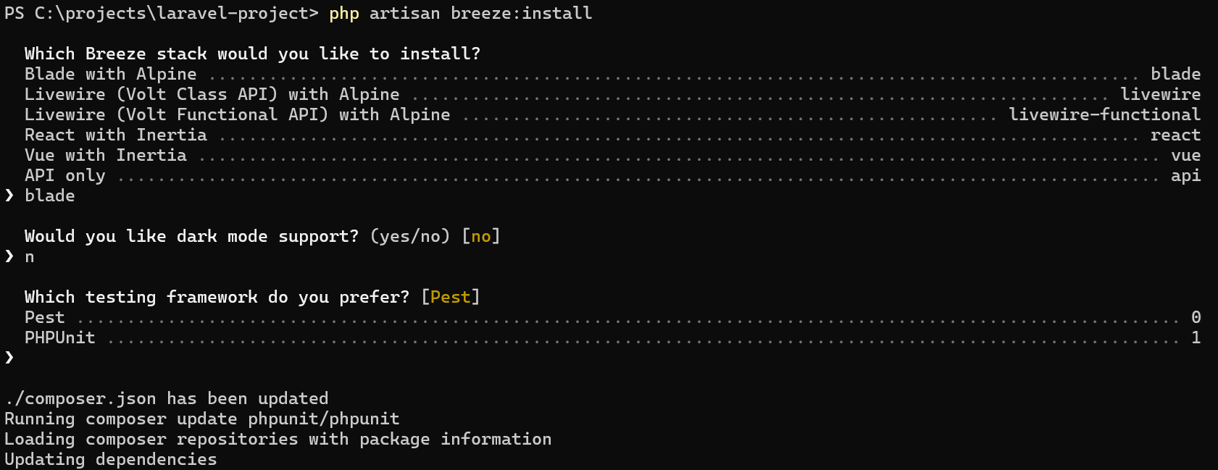Click the highlighted default "[Pest]" value
The height and width of the screenshot is (470, 1218).
450,297
